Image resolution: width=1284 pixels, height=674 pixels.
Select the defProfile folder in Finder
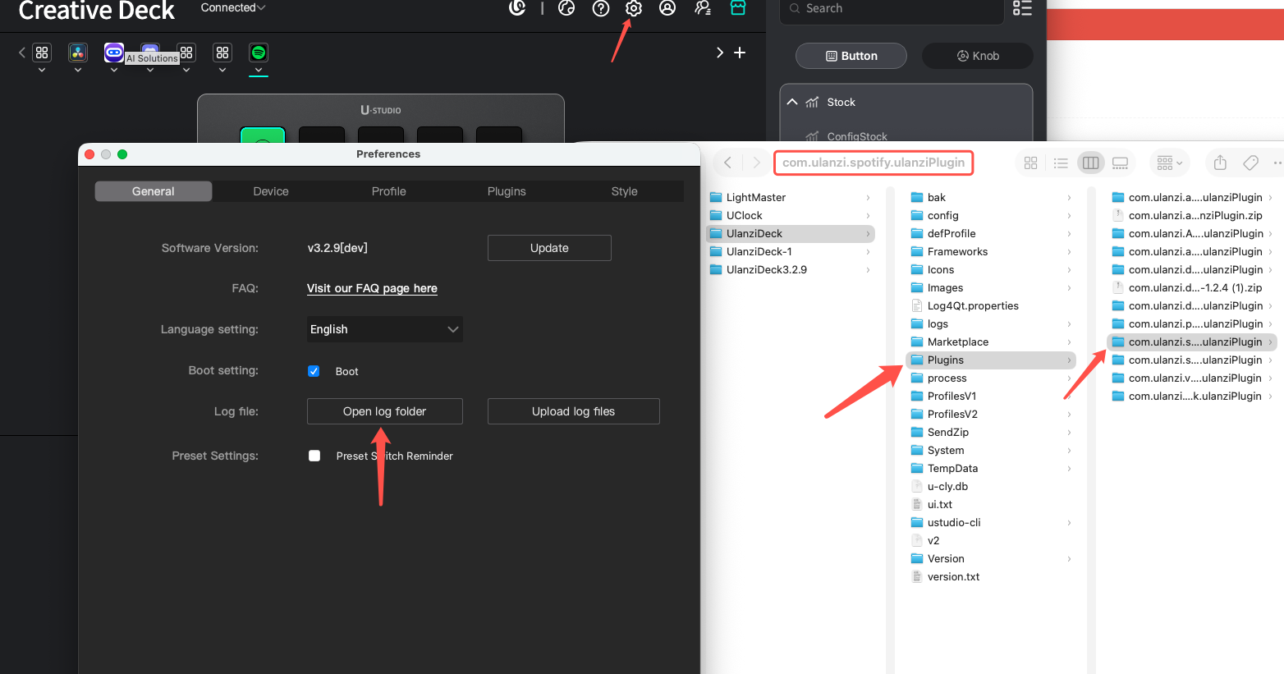[x=991, y=233]
